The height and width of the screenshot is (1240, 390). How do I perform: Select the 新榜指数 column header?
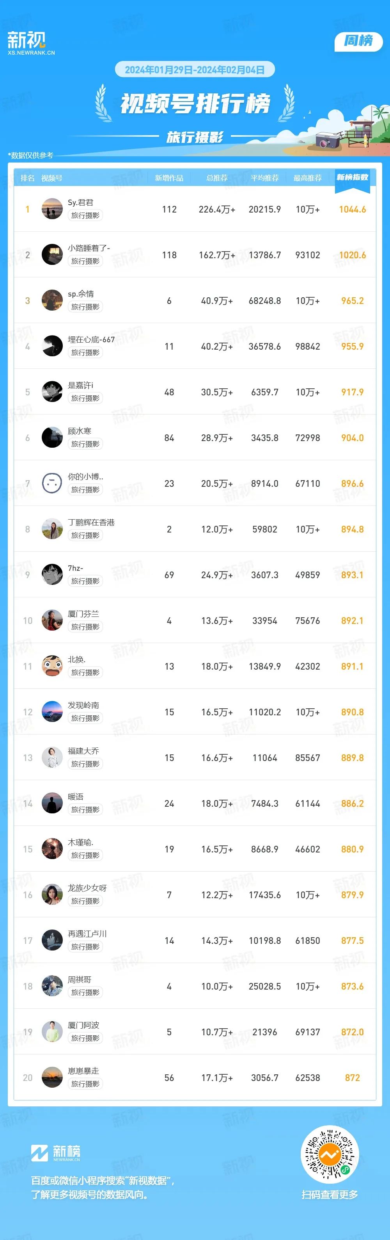coord(353,178)
